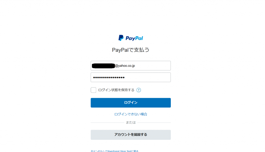Image resolution: width=265 pixels, height=152 pixels.
Task: Focus the email address input field
Action: point(131,66)
